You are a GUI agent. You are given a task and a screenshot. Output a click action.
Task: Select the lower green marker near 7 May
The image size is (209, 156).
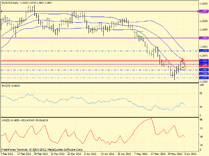(140, 36)
